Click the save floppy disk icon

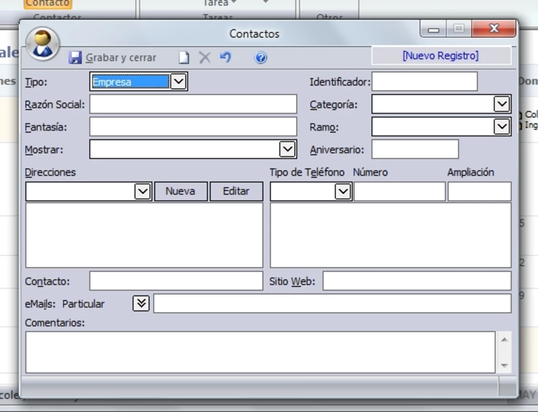click(75, 57)
